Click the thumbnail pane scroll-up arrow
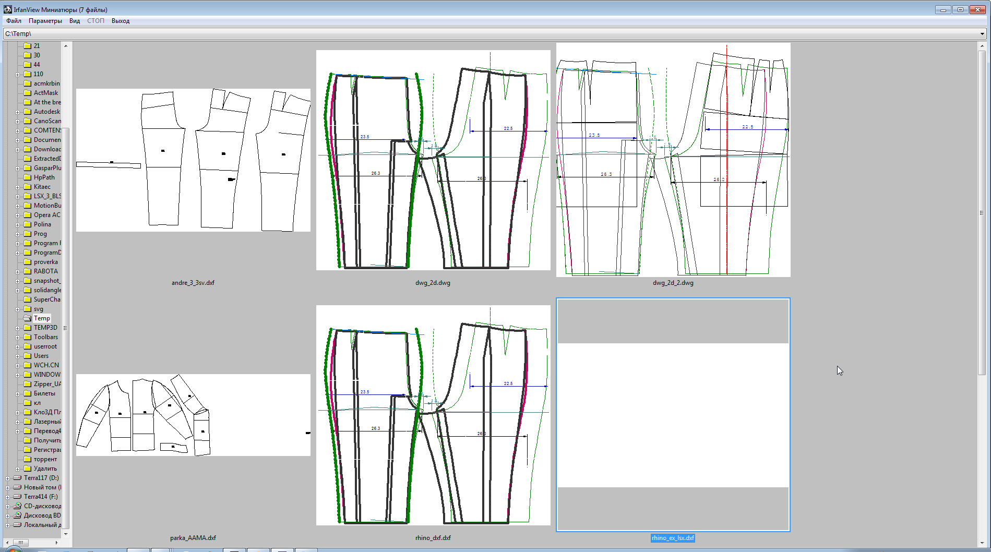 click(x=982, y=46)
